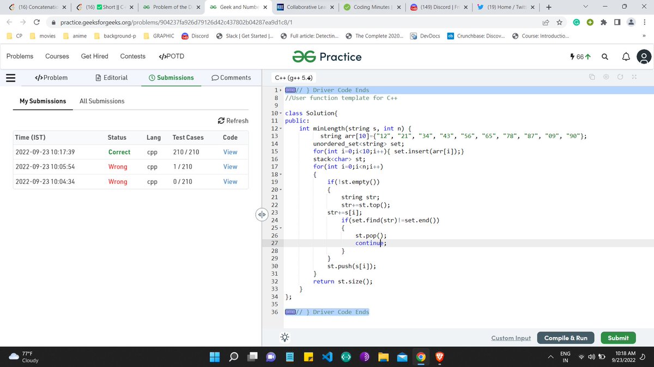Reload the page using browser refresh icon
654x367 pixels.
[37, 23]
